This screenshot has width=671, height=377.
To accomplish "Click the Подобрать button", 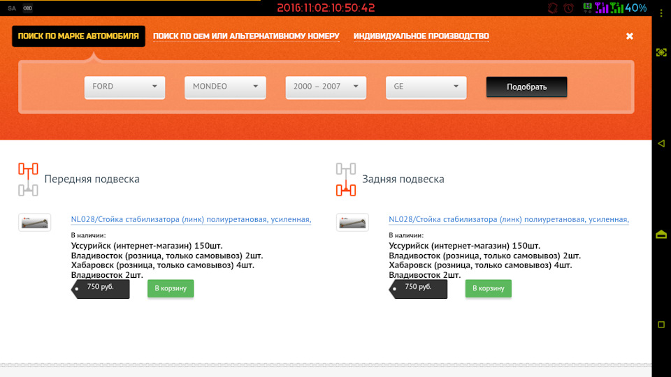I will 526,87.
